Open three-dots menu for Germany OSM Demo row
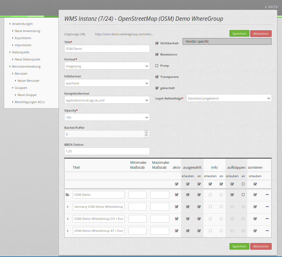Image resolution: width=282 pixels, height=257 pixels. [x=267, y=207]
